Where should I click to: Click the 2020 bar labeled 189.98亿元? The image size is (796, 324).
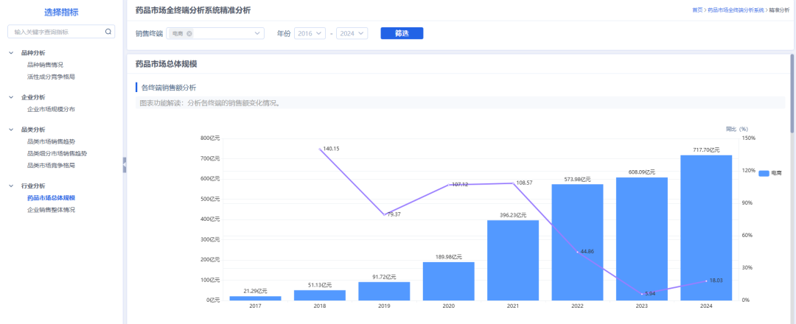(x=449, y=281)
